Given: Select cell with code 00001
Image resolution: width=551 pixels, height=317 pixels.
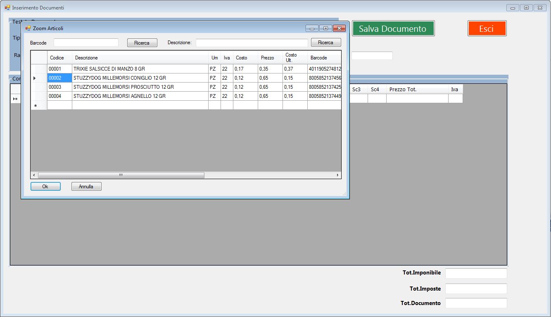Looking at the screenshot, I should click(x=59, y=69).
